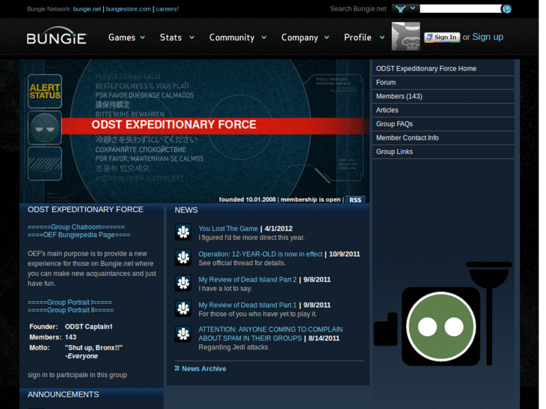Open the Stats menu
The width and height of the screenshot is (546, 409).
pyautogui.click(x=171, y=37)
